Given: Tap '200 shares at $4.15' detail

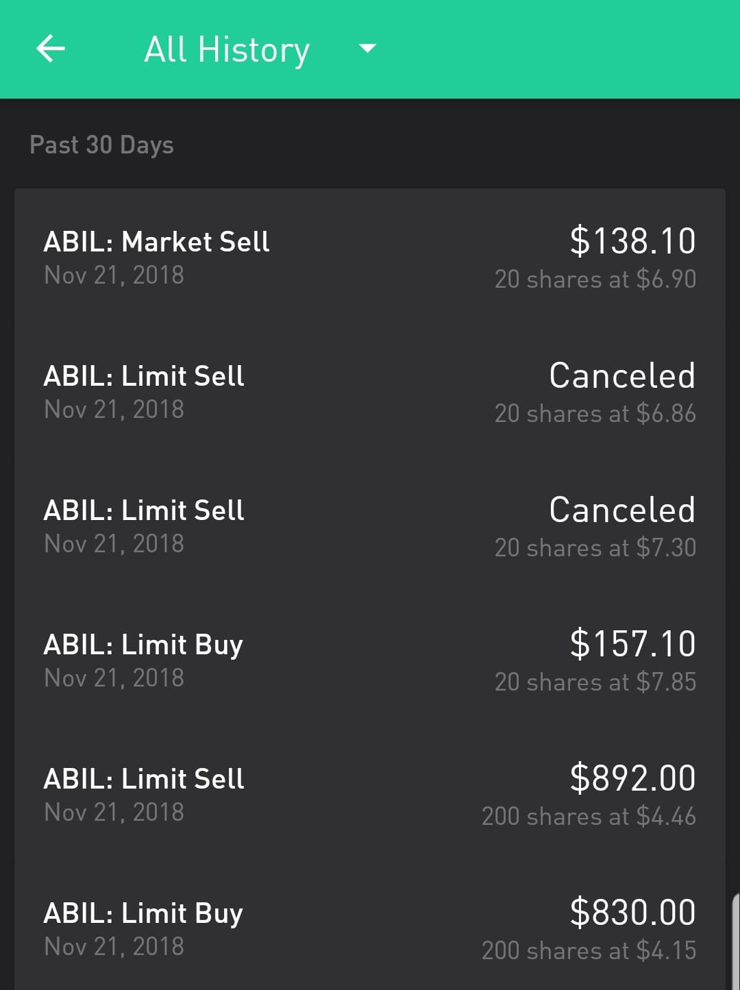Looking at the screenshot, I should 589,951.
